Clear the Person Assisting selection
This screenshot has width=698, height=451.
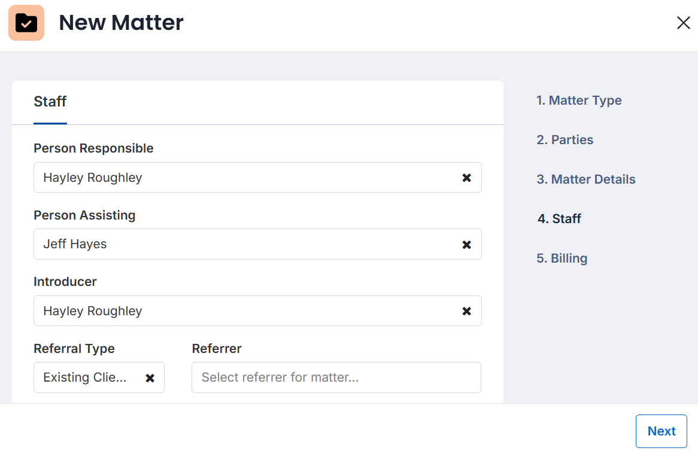tap(466, 245)
